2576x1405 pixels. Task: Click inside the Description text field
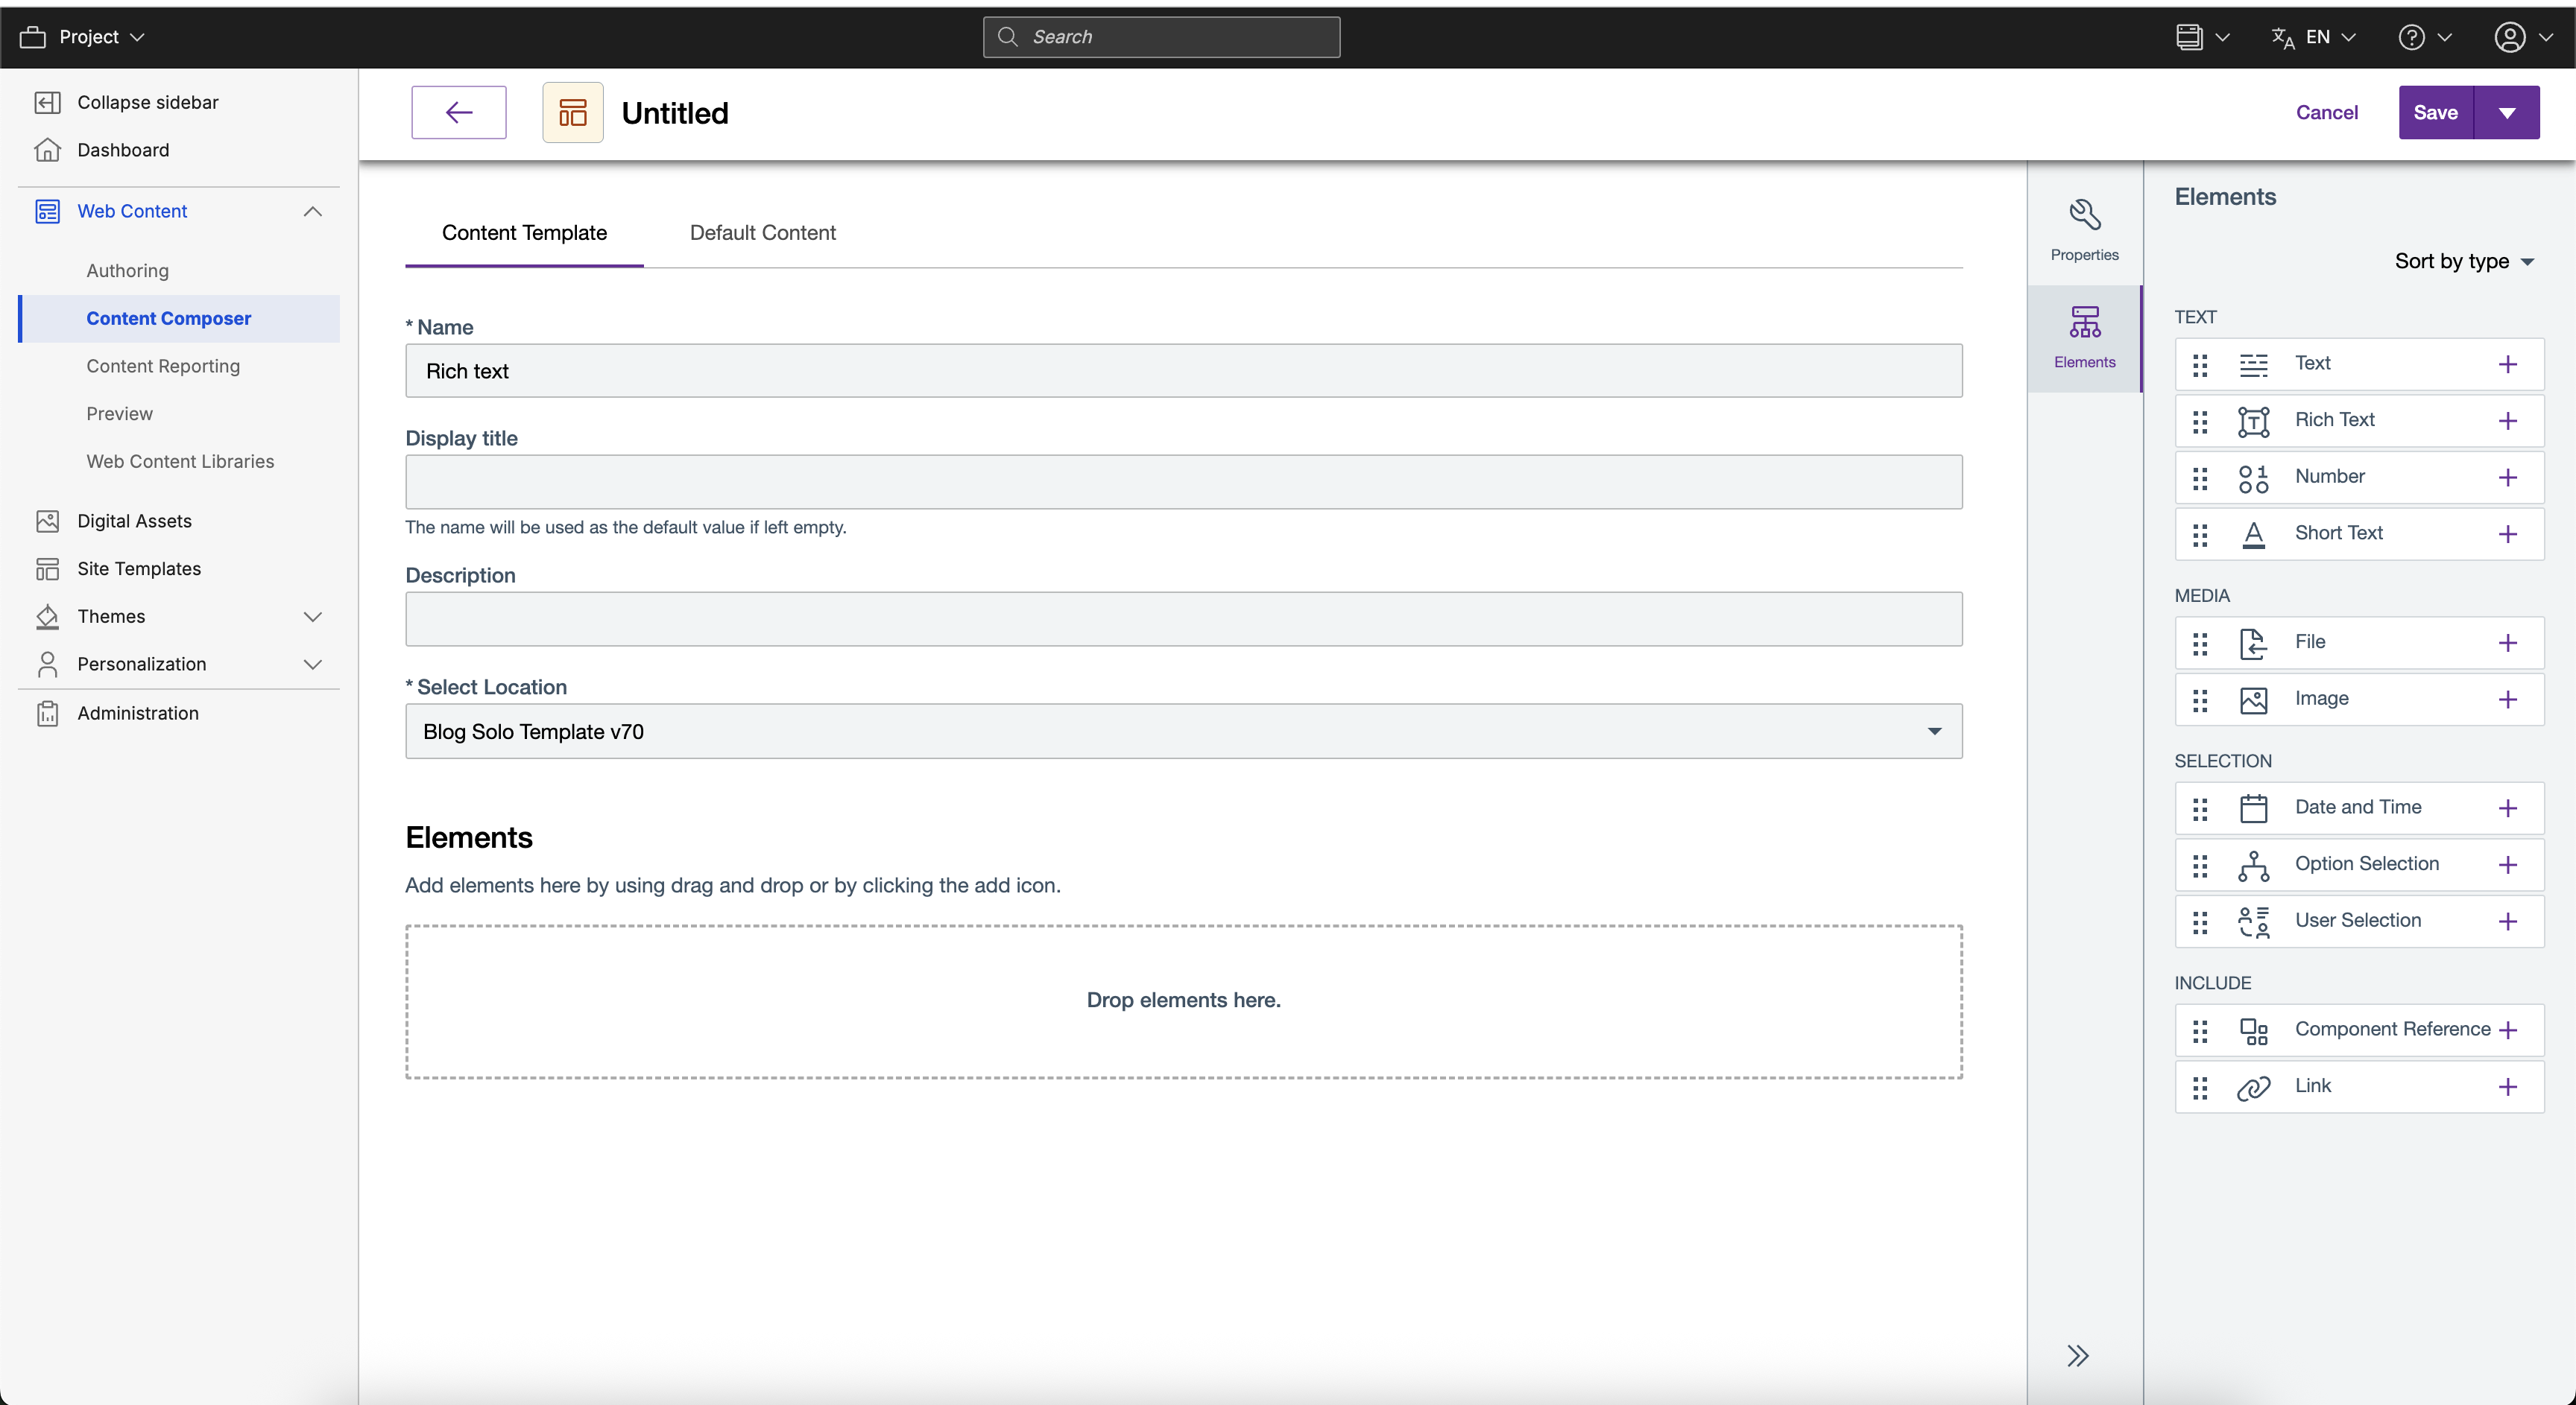(1183, 618)
